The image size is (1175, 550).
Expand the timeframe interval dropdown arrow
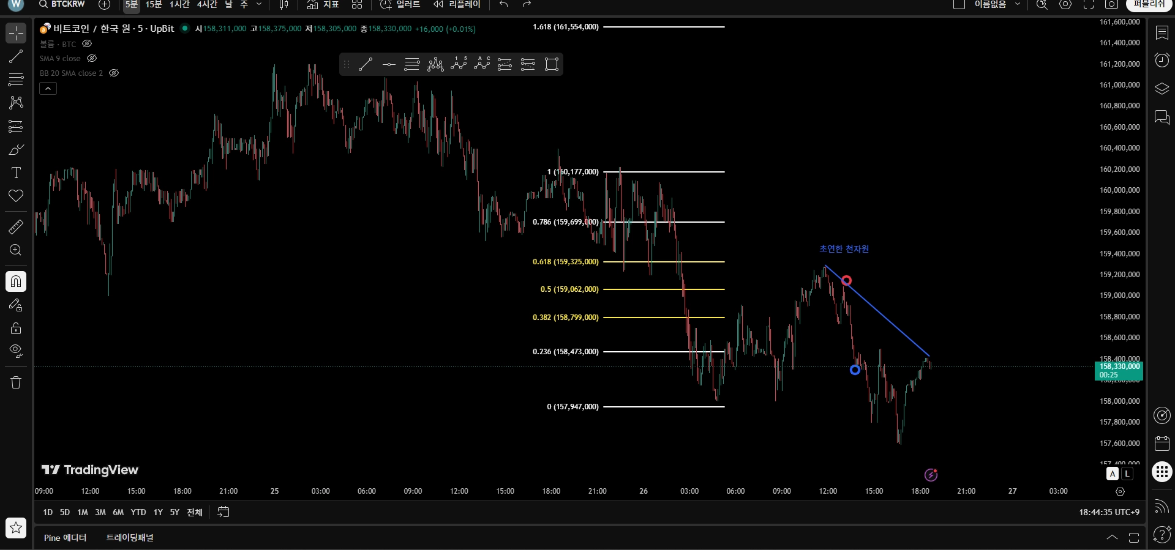pyautogui.click(x=259, y=5)
